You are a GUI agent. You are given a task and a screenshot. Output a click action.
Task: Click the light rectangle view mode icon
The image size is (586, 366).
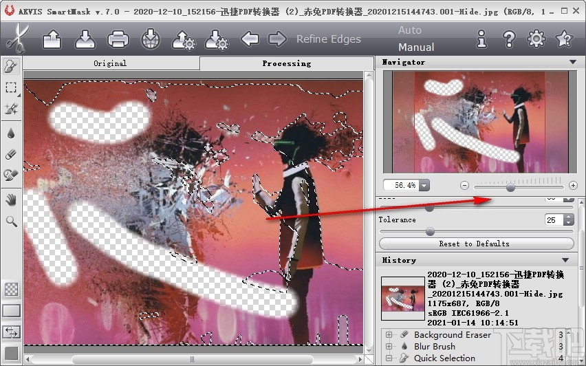11,311
